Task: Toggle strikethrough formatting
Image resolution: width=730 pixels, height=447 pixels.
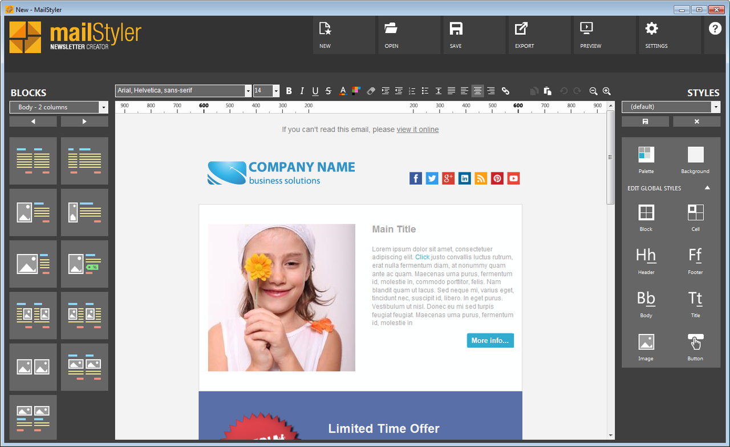Action: 328,91
